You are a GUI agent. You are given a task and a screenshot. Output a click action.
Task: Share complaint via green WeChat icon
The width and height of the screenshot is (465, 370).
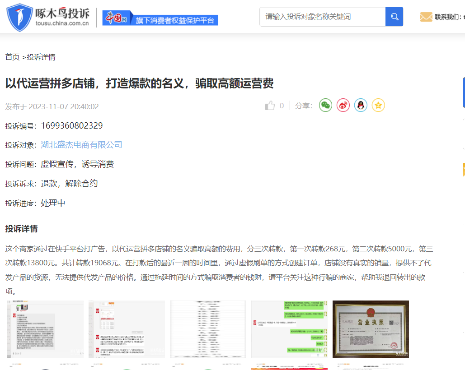[325, 106]
